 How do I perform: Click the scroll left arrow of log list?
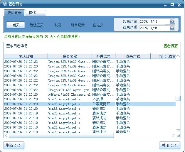click(x=6, y=135)
